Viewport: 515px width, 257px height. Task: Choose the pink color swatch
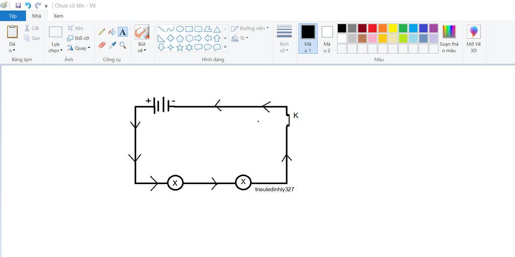(373, 38)
